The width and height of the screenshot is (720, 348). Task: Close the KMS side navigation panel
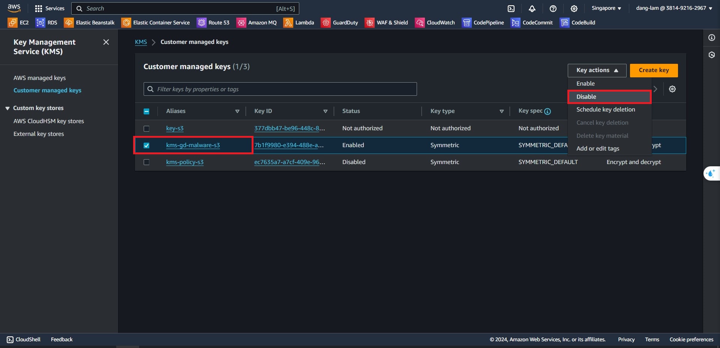[x=106, y=42]
